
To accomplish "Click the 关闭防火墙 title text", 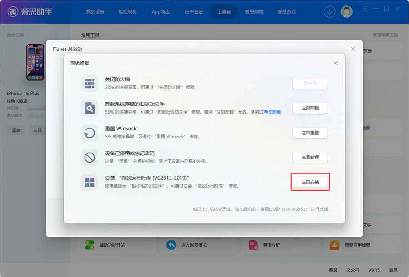I will click(117, 79).
